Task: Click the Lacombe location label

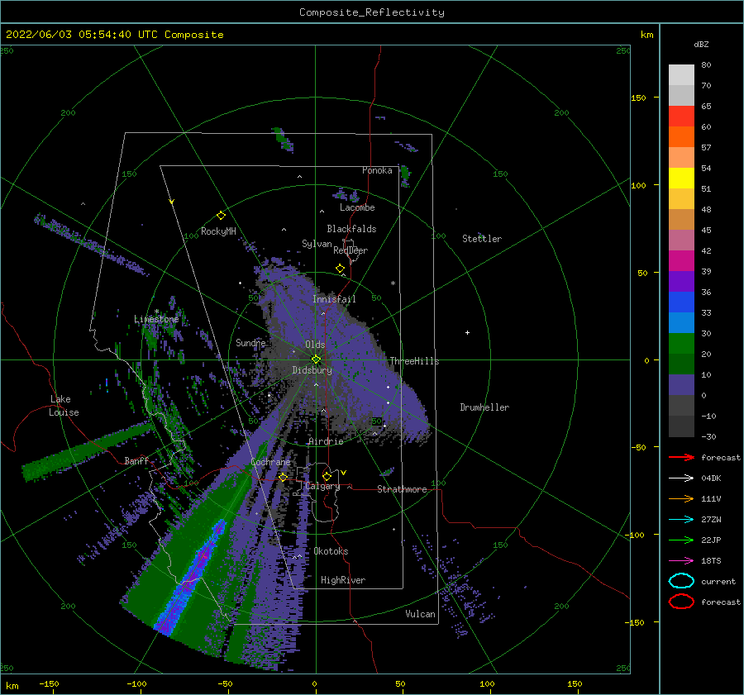Action: click(x=357, y=207)
